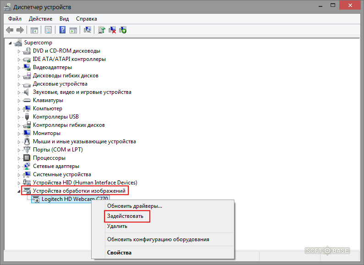Image resolution: width=364 pixels, height=265 pixels.
Task: Click the speaker icon for Звуковые устройства
Action: pos(27,92)
